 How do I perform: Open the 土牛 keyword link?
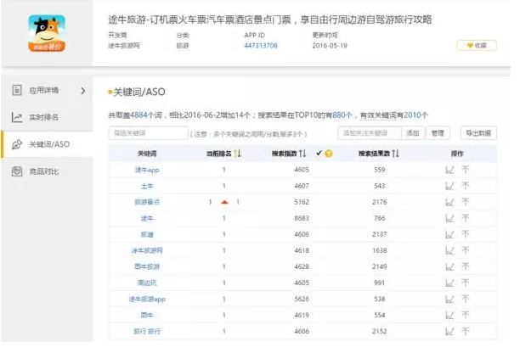[147, 186]
